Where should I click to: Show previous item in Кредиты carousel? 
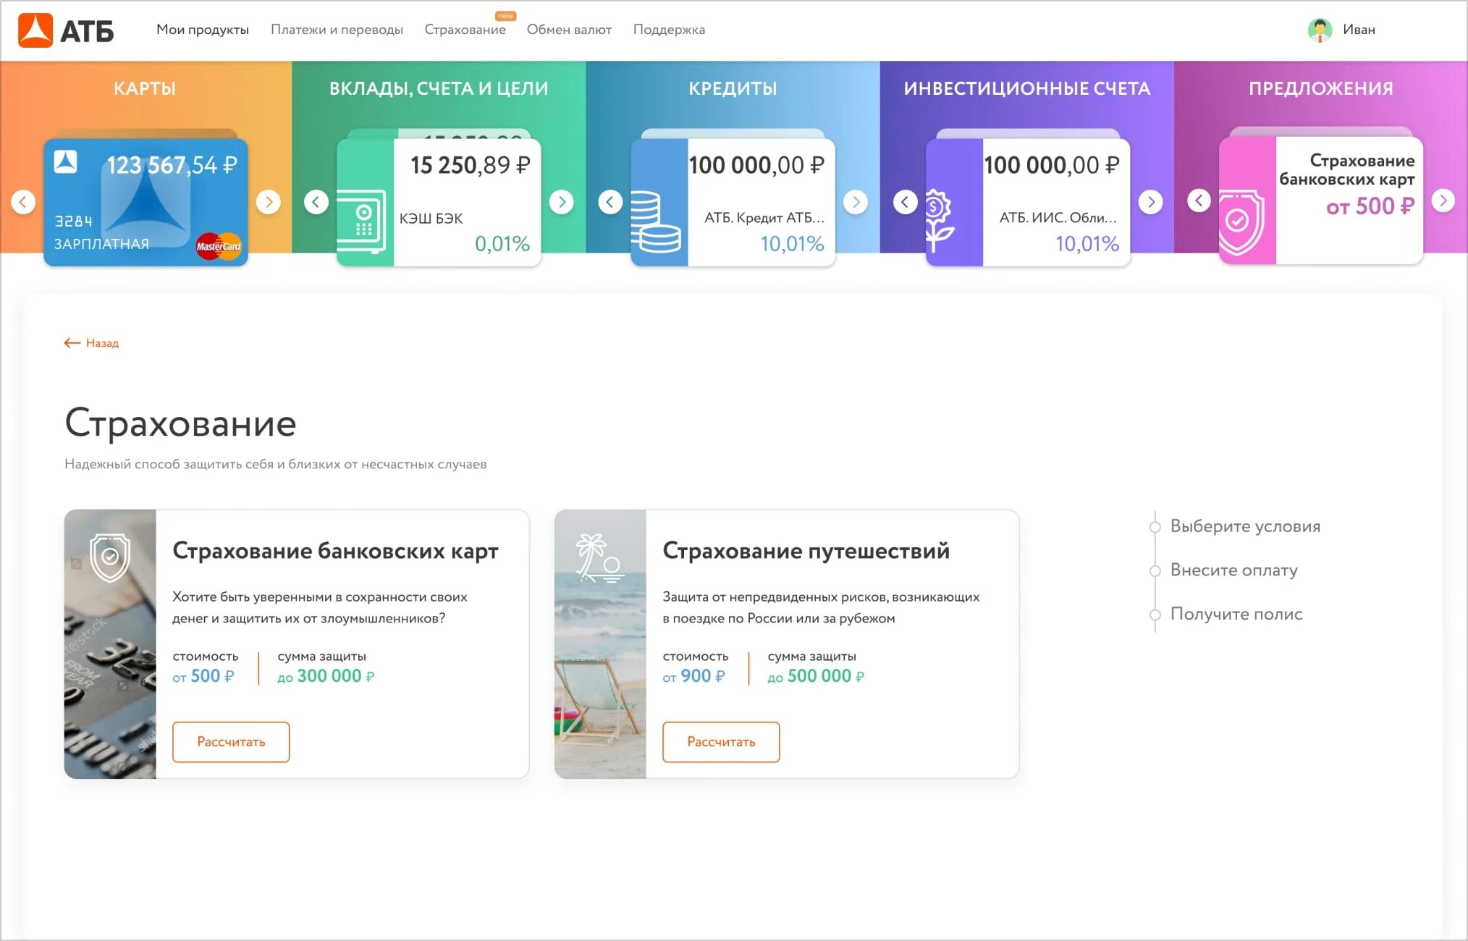click(610, 202)
